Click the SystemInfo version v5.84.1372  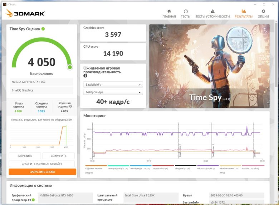236,202
